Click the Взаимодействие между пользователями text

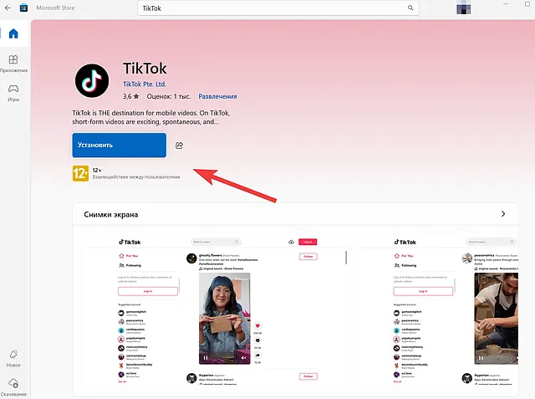(136, 176)
